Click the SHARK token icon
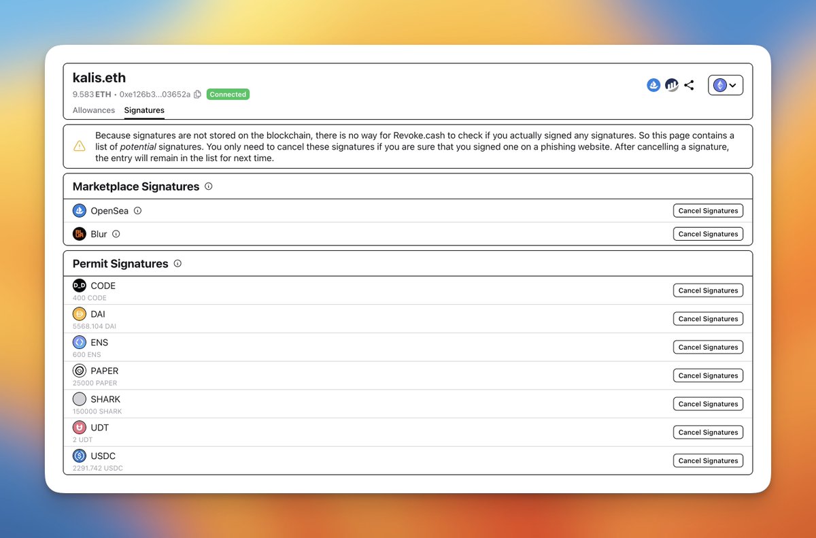Screen dimensions: 816x538 pos(80,399)
